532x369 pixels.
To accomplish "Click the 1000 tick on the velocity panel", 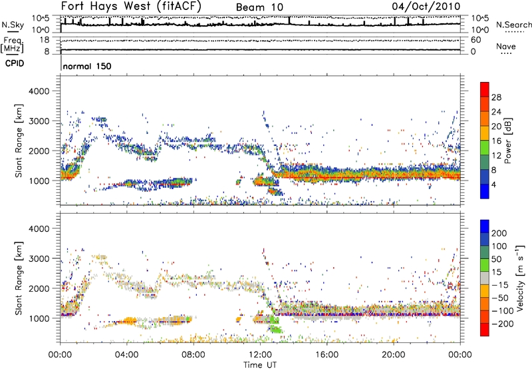I will click(39, 318).
